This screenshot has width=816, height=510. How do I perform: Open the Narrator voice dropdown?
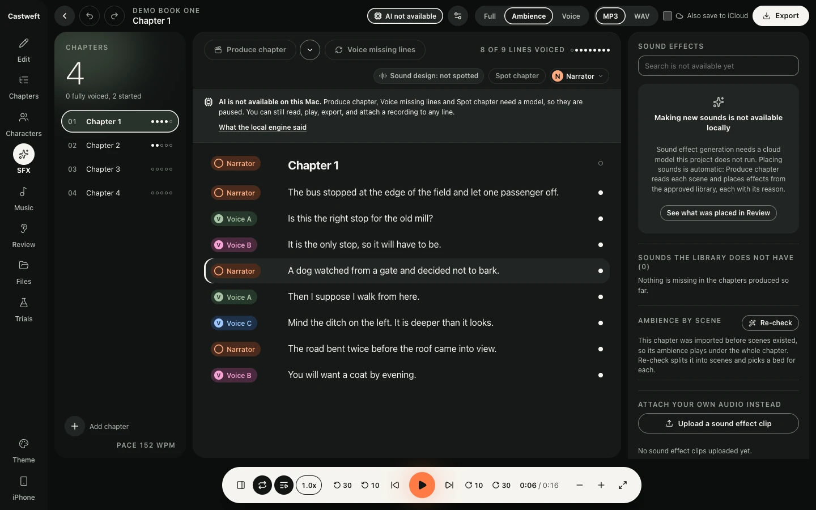(x=579, y=76)
